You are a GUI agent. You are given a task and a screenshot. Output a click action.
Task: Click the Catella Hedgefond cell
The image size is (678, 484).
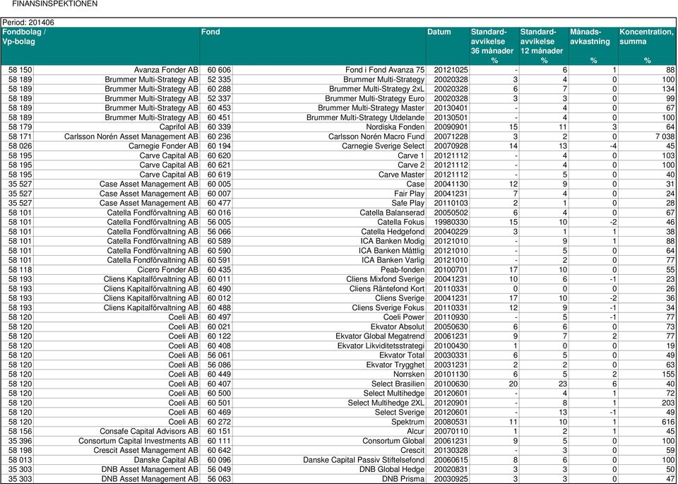coord(393,232)
